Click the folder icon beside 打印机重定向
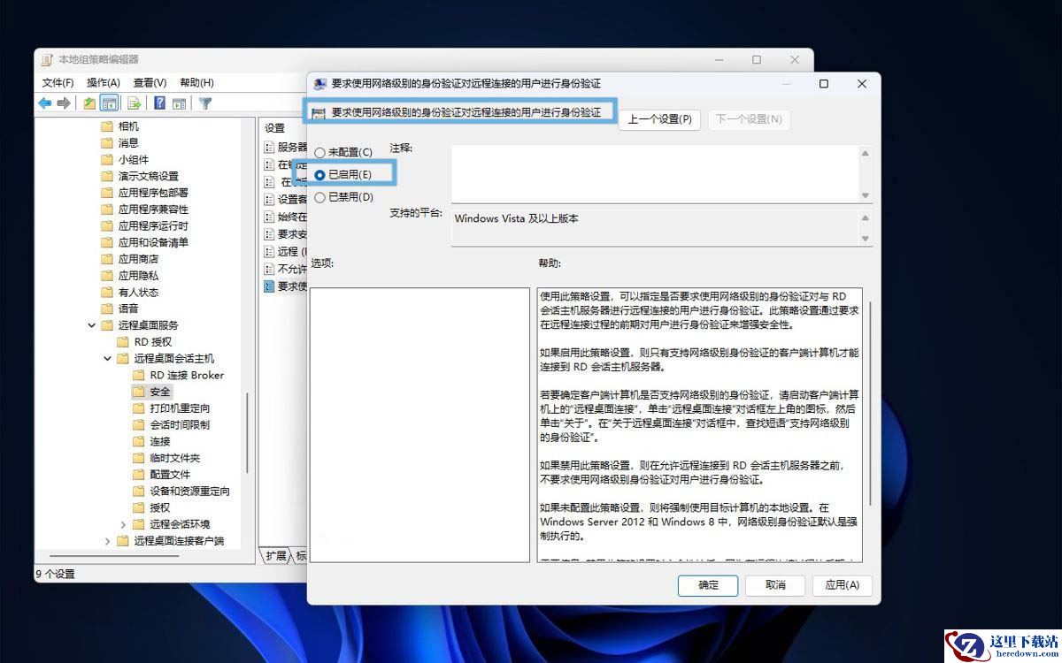1062x663 pixels. click(x=139, y=408)
